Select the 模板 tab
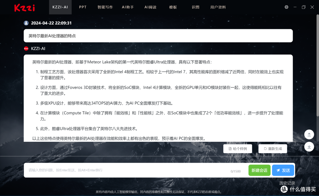This screenshot has width=319, height=196. [x=173, y=7]
